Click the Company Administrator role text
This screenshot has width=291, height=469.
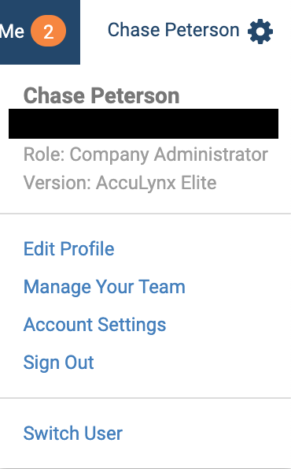click(x=168, y=155)
